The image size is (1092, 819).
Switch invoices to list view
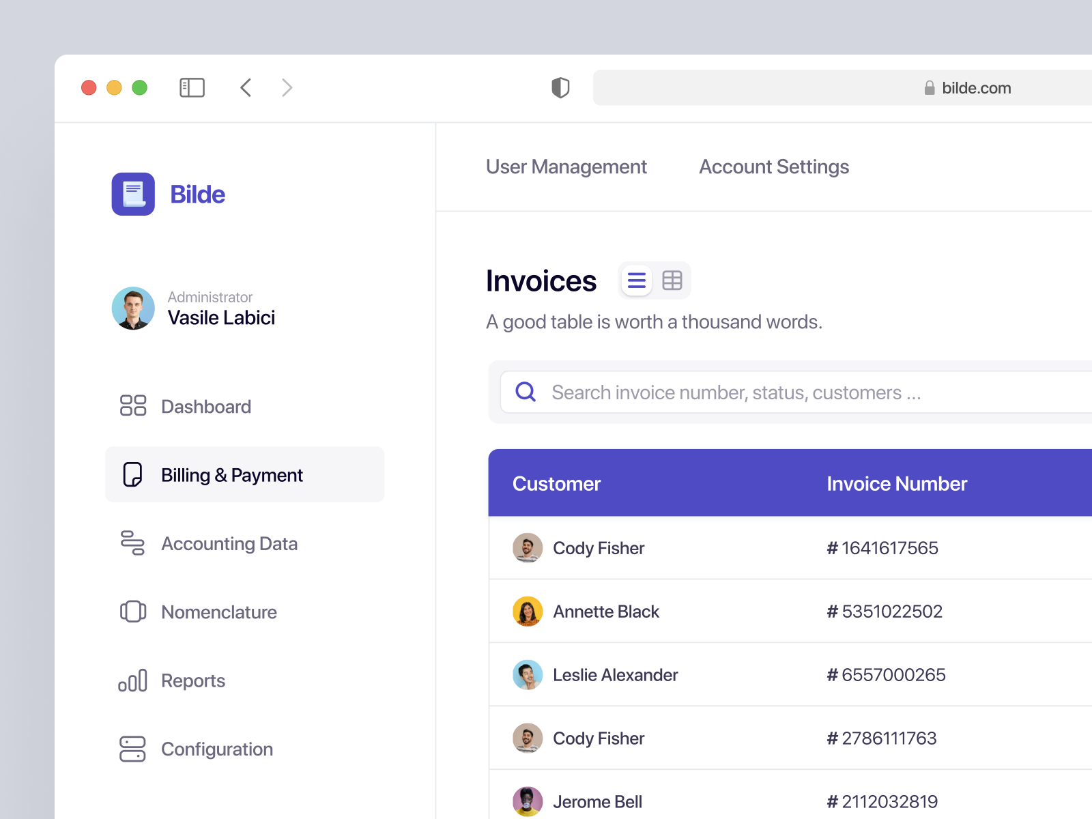(x=636, y=280)
